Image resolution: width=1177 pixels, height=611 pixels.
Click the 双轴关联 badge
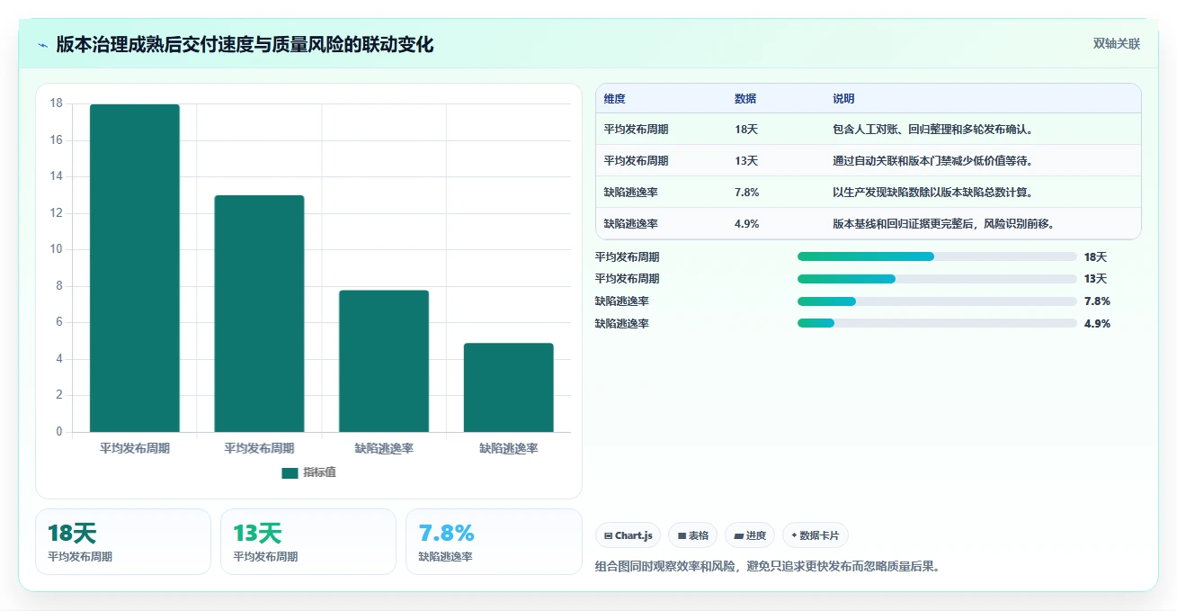(1116, 44)
